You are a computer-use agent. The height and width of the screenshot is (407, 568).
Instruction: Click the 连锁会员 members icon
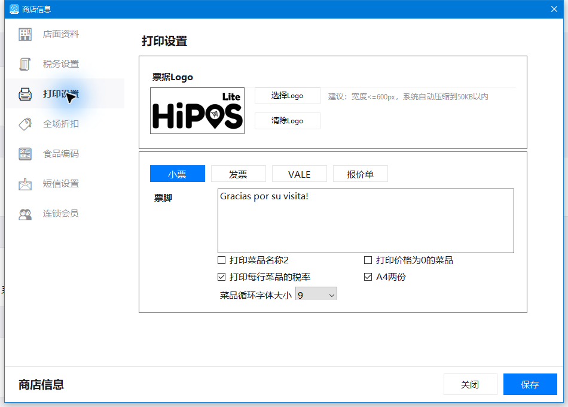tap(25, 214)
